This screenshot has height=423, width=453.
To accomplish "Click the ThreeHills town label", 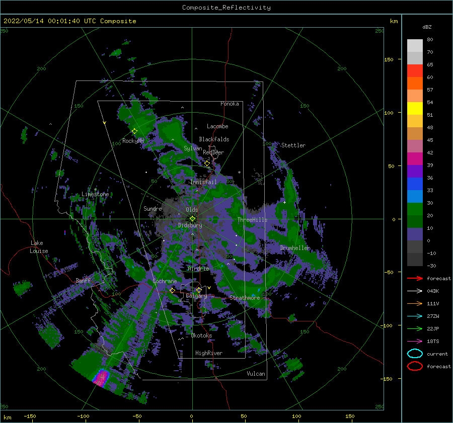I will pyautogui.click(x=252, y=220).
